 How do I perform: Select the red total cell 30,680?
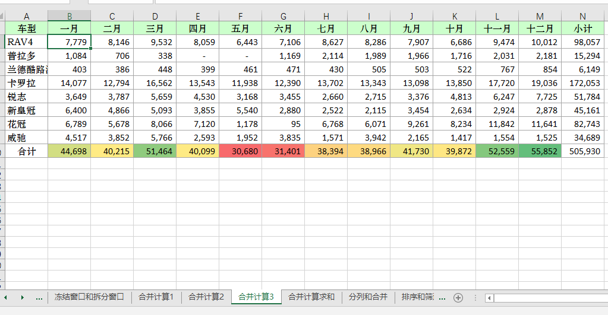coord(241,151)
